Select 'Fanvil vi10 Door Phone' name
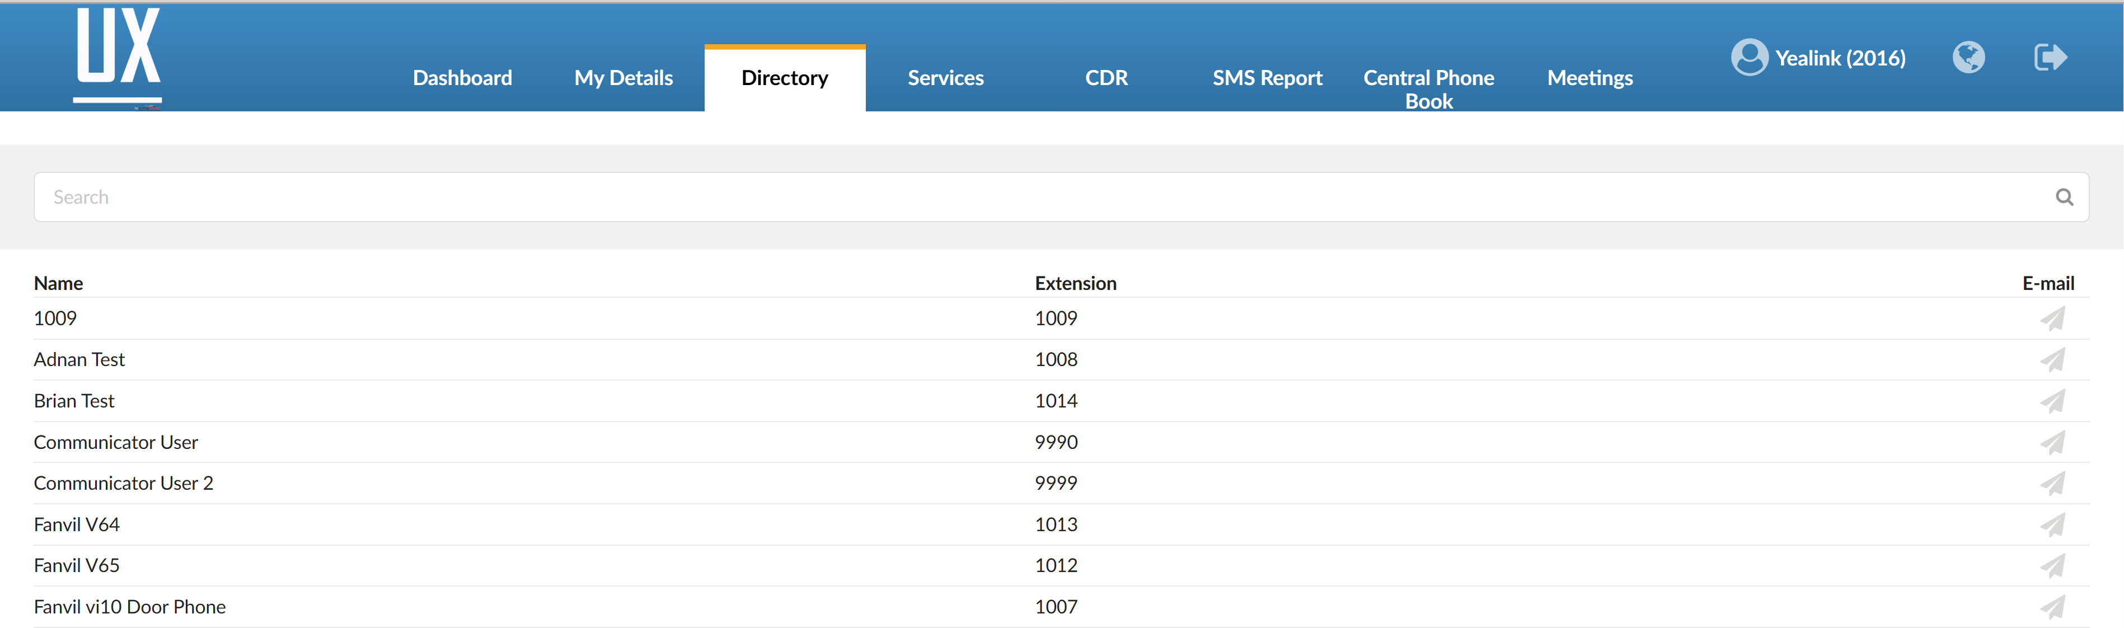 pos(129,607)
